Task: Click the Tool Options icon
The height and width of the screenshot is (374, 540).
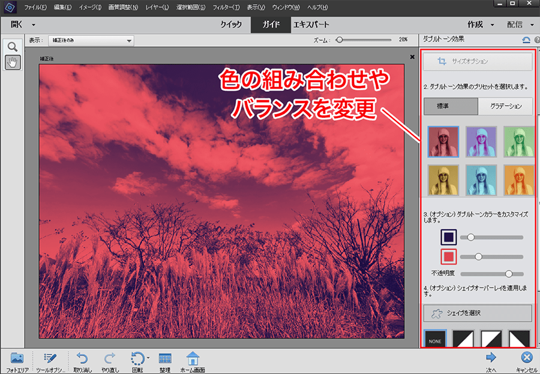Action: (50, 358)
